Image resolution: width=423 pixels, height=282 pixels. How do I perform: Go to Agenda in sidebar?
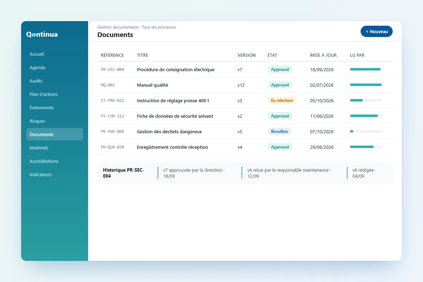[x=55, y=67]
